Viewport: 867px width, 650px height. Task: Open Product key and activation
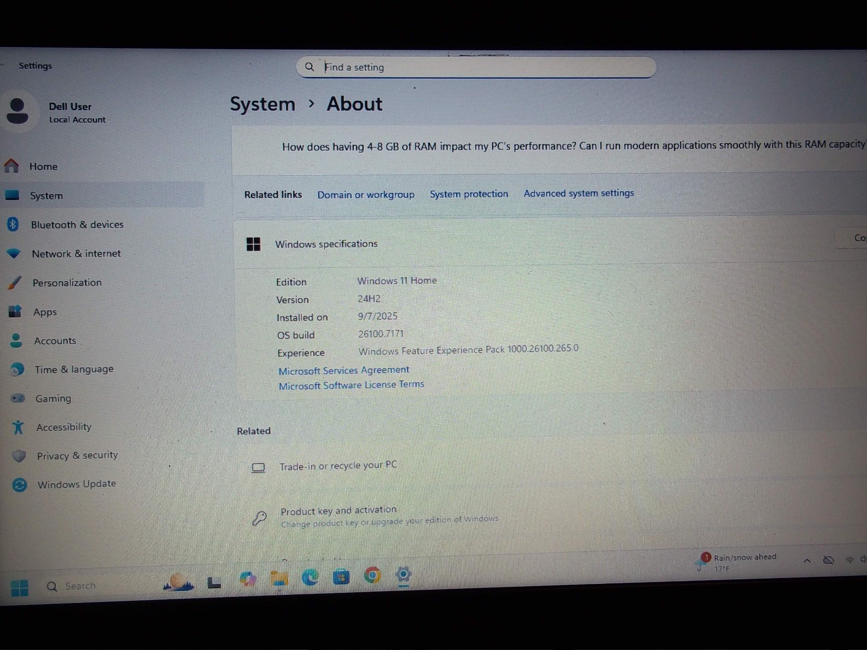(552, 515)
